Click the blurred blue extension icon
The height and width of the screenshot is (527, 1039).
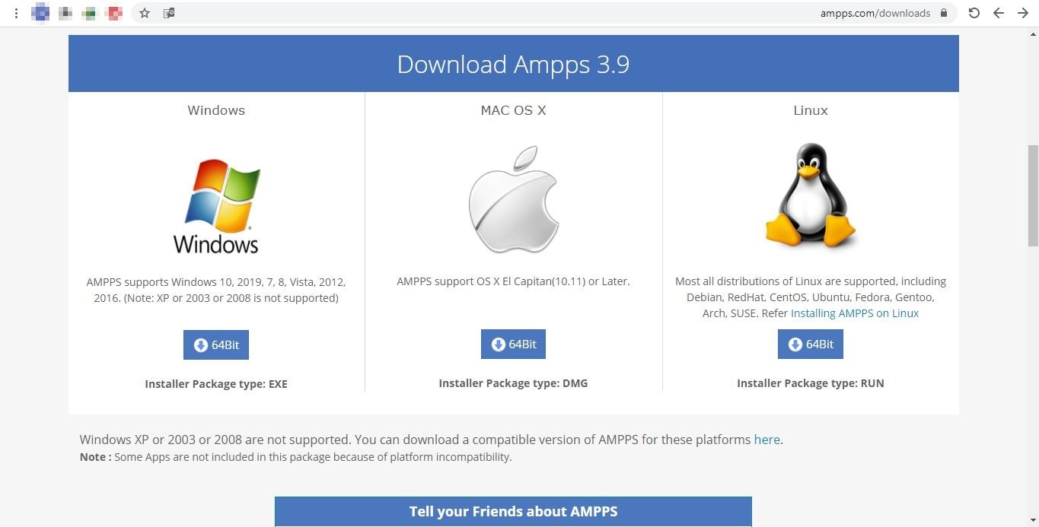pyautogui.click(x=40, y=13)
